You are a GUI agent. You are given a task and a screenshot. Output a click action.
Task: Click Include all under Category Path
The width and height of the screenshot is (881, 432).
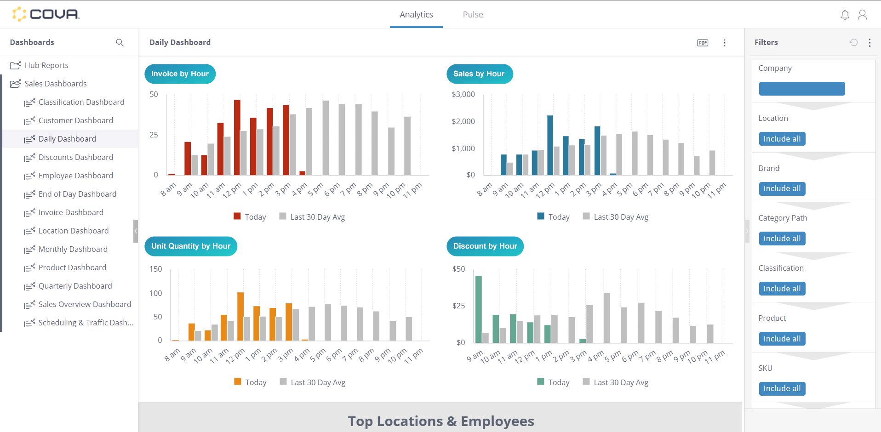(x=782, y=238)
